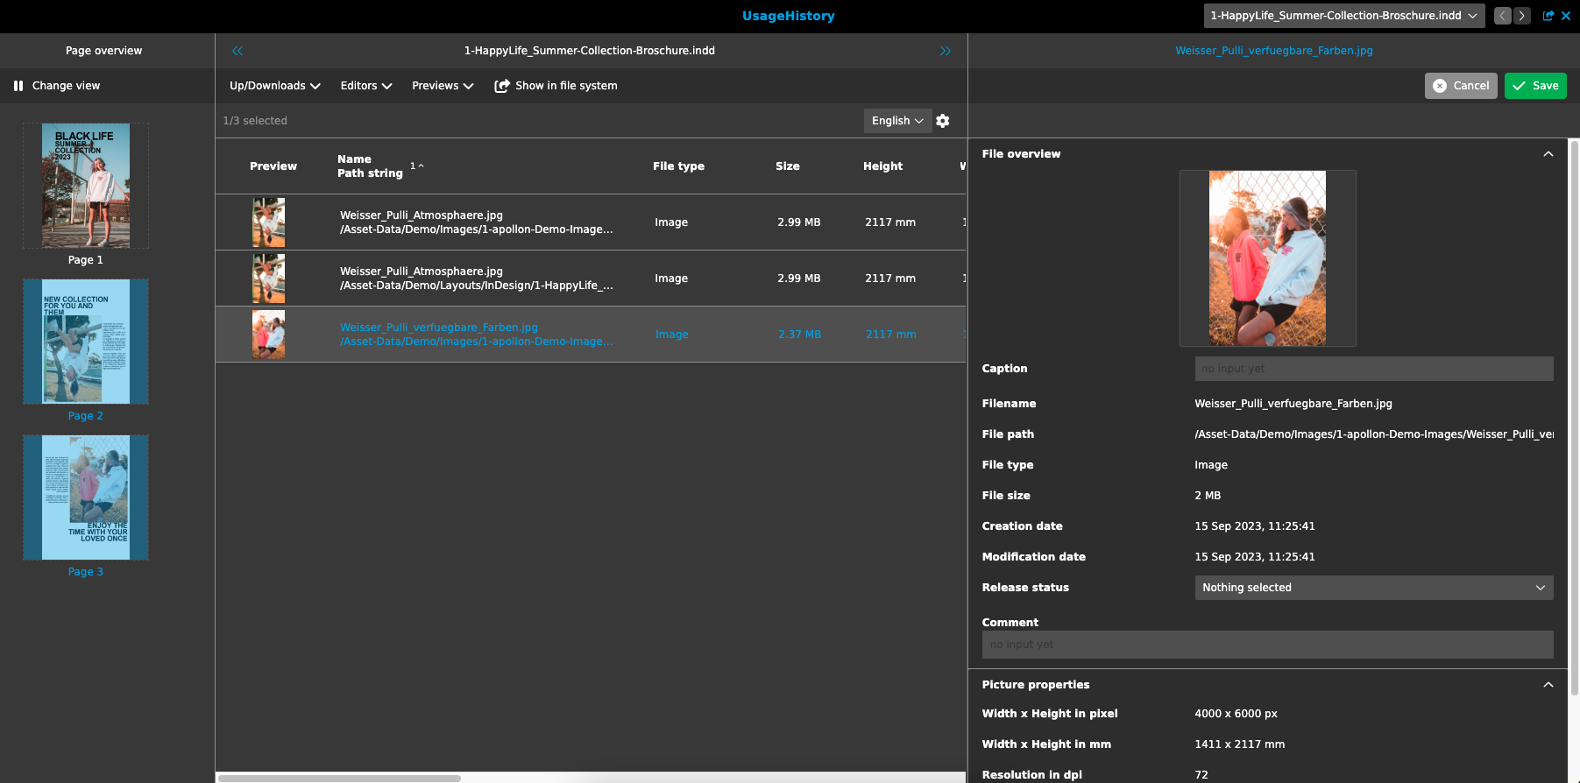Open the English language dropdown
Viewport: 1580px width, 783px height.
coord(896,121)
